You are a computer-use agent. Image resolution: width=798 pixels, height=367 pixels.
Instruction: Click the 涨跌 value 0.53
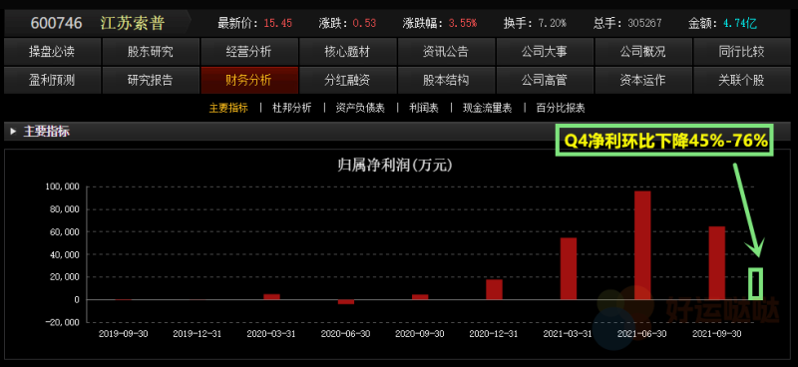[364, 23]
